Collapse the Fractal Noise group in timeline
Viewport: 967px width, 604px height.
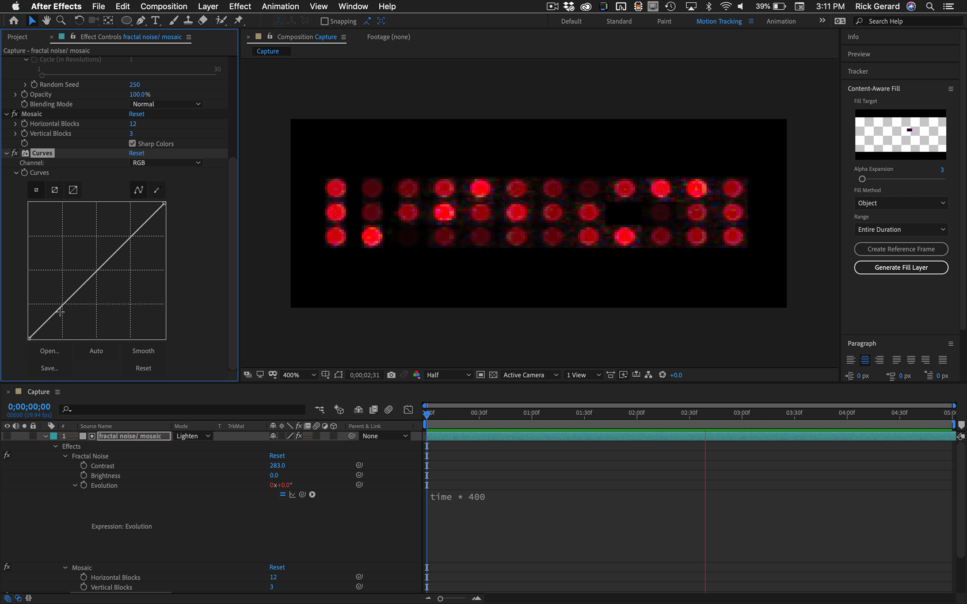point(66,456)
